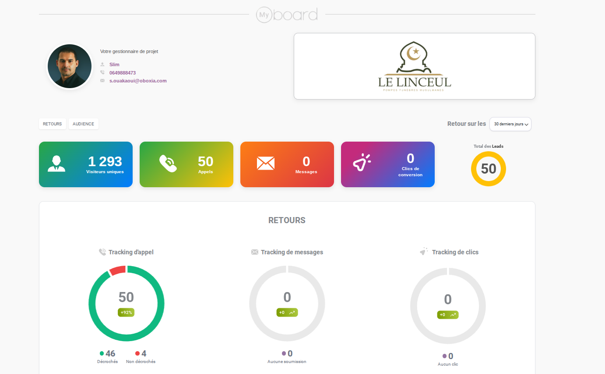
Task: Click the Tracking d'appel title
Action: (x=131, y=252)
